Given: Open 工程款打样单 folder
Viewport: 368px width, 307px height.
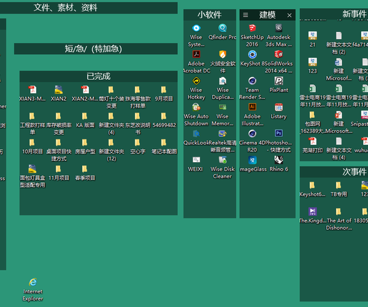Looking at the screenshot, I should (33, 116).
